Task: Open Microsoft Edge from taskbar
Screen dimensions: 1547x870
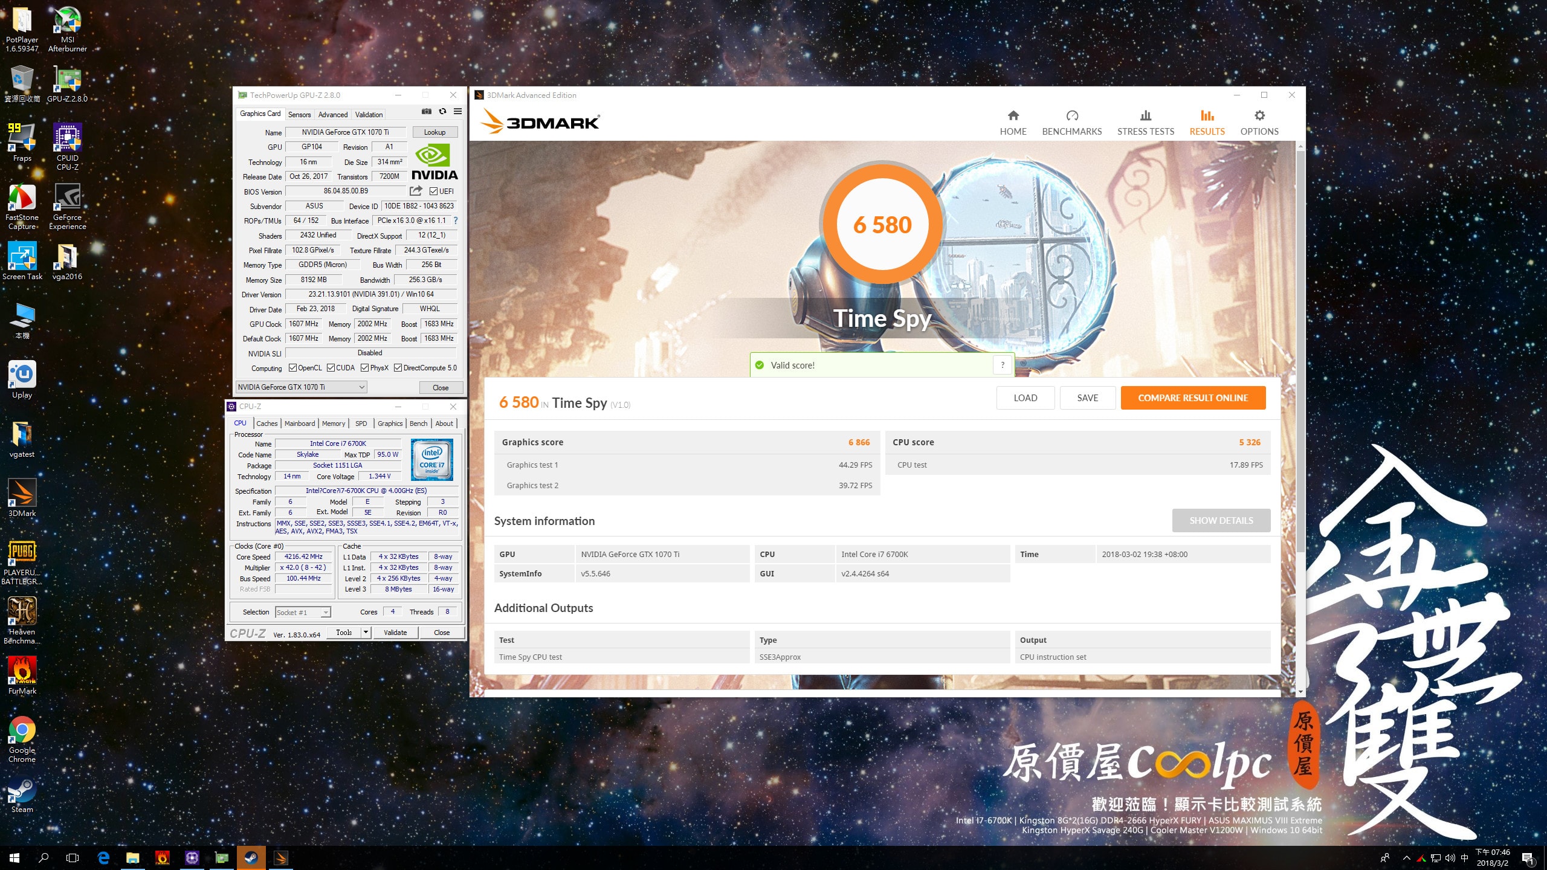Action: pos(103,858)
